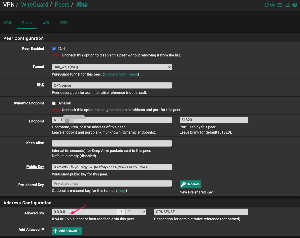This screenshot has width=300, height=238.
Task: Click the Create a New Tunnel link
Action: pyautogui.click(x=121, y=74)
